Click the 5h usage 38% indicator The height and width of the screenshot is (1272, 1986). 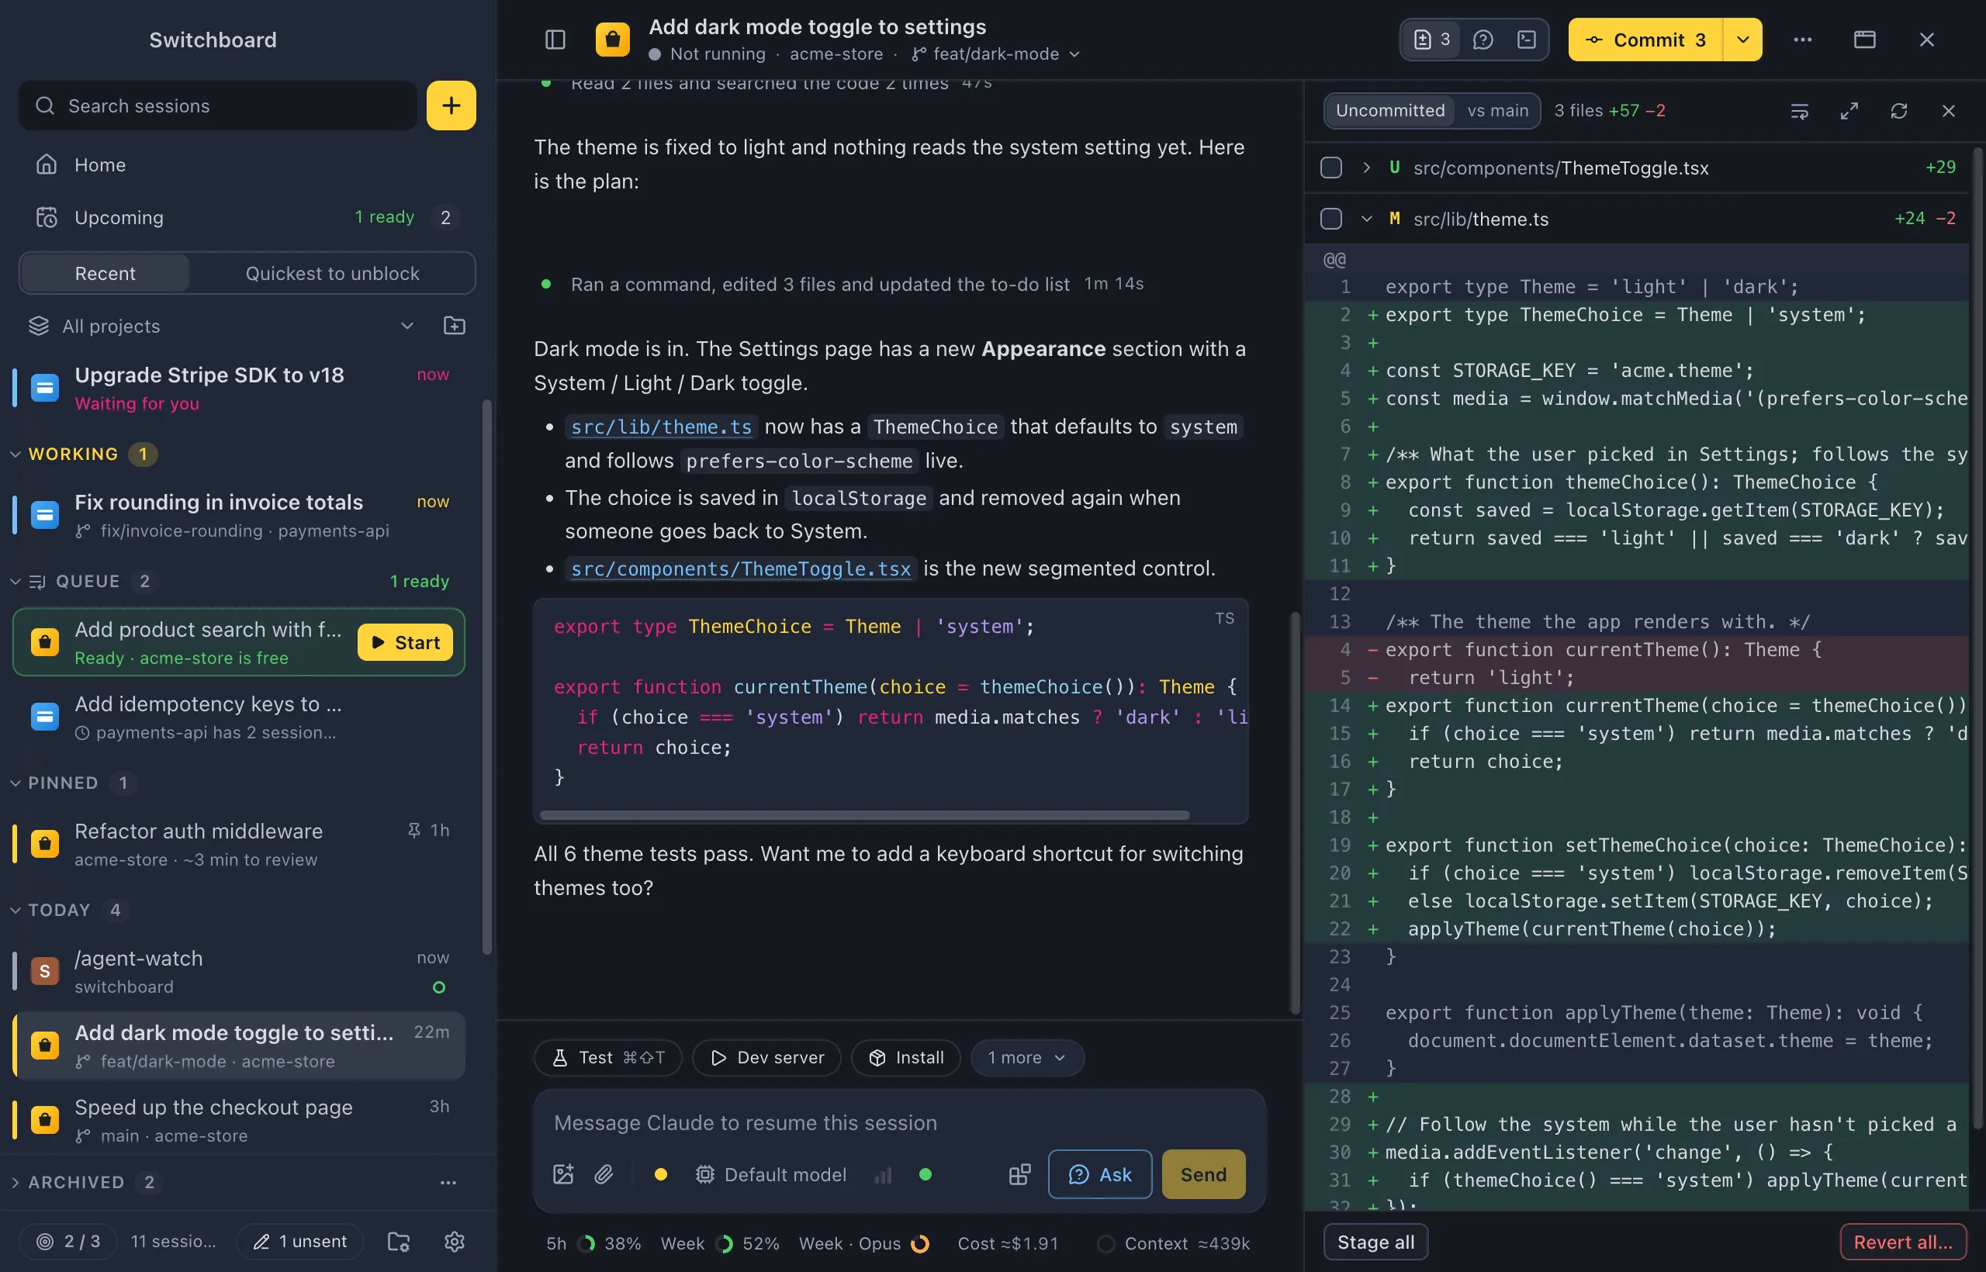(593, 1244)
